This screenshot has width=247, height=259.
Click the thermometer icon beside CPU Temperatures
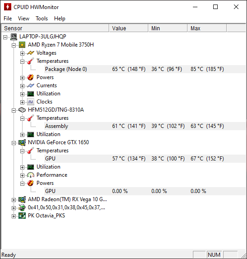tap(31, 61)
